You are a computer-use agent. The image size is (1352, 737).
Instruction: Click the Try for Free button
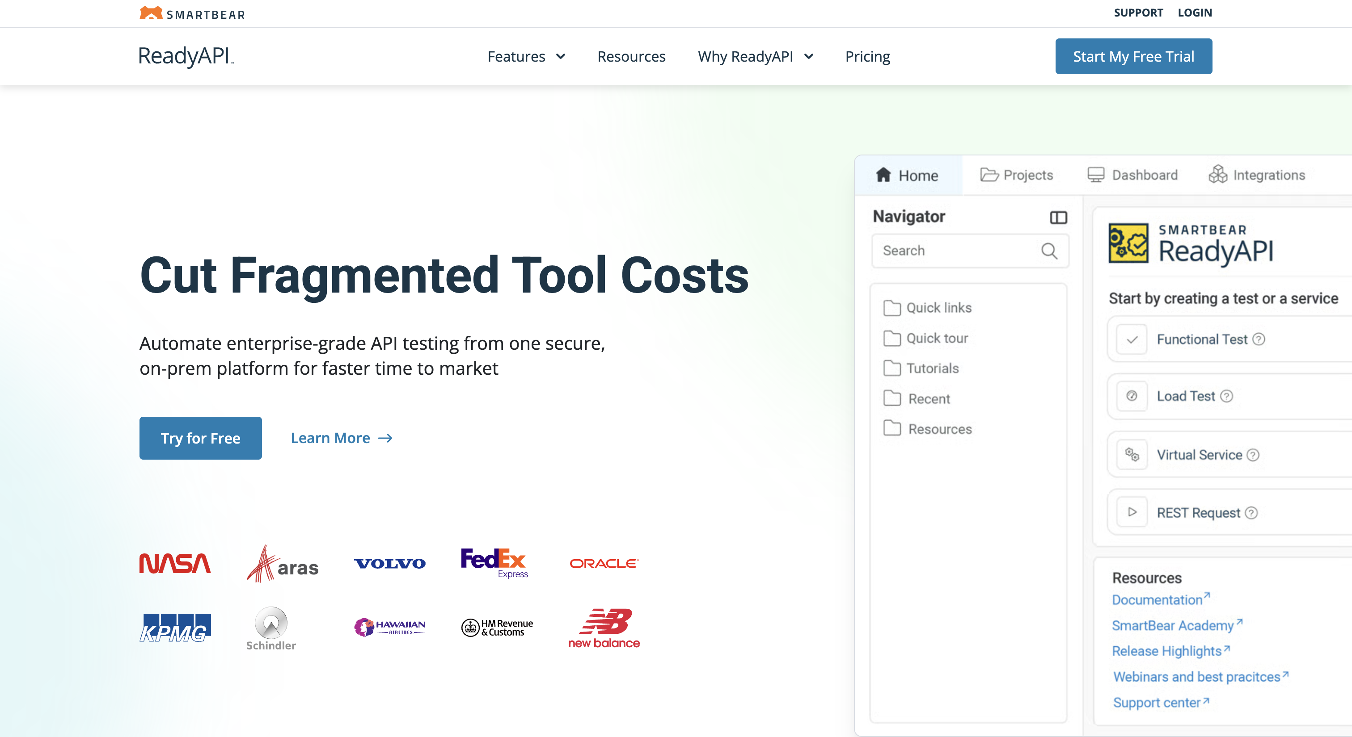point(200,438)
